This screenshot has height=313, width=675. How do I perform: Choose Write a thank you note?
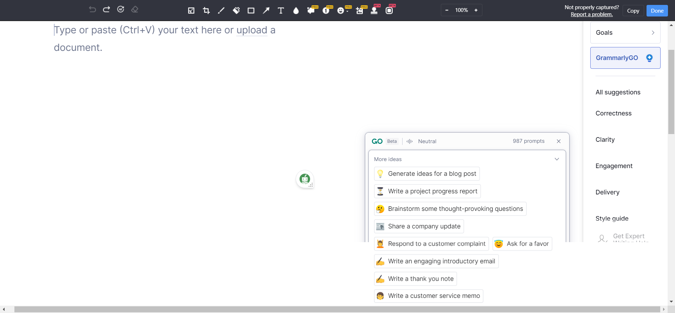tap(416, 279)
